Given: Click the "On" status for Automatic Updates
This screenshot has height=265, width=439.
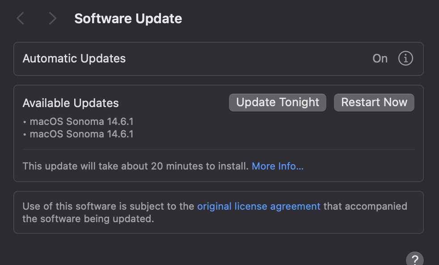Looking at the screenshot, I should [380, 58].
